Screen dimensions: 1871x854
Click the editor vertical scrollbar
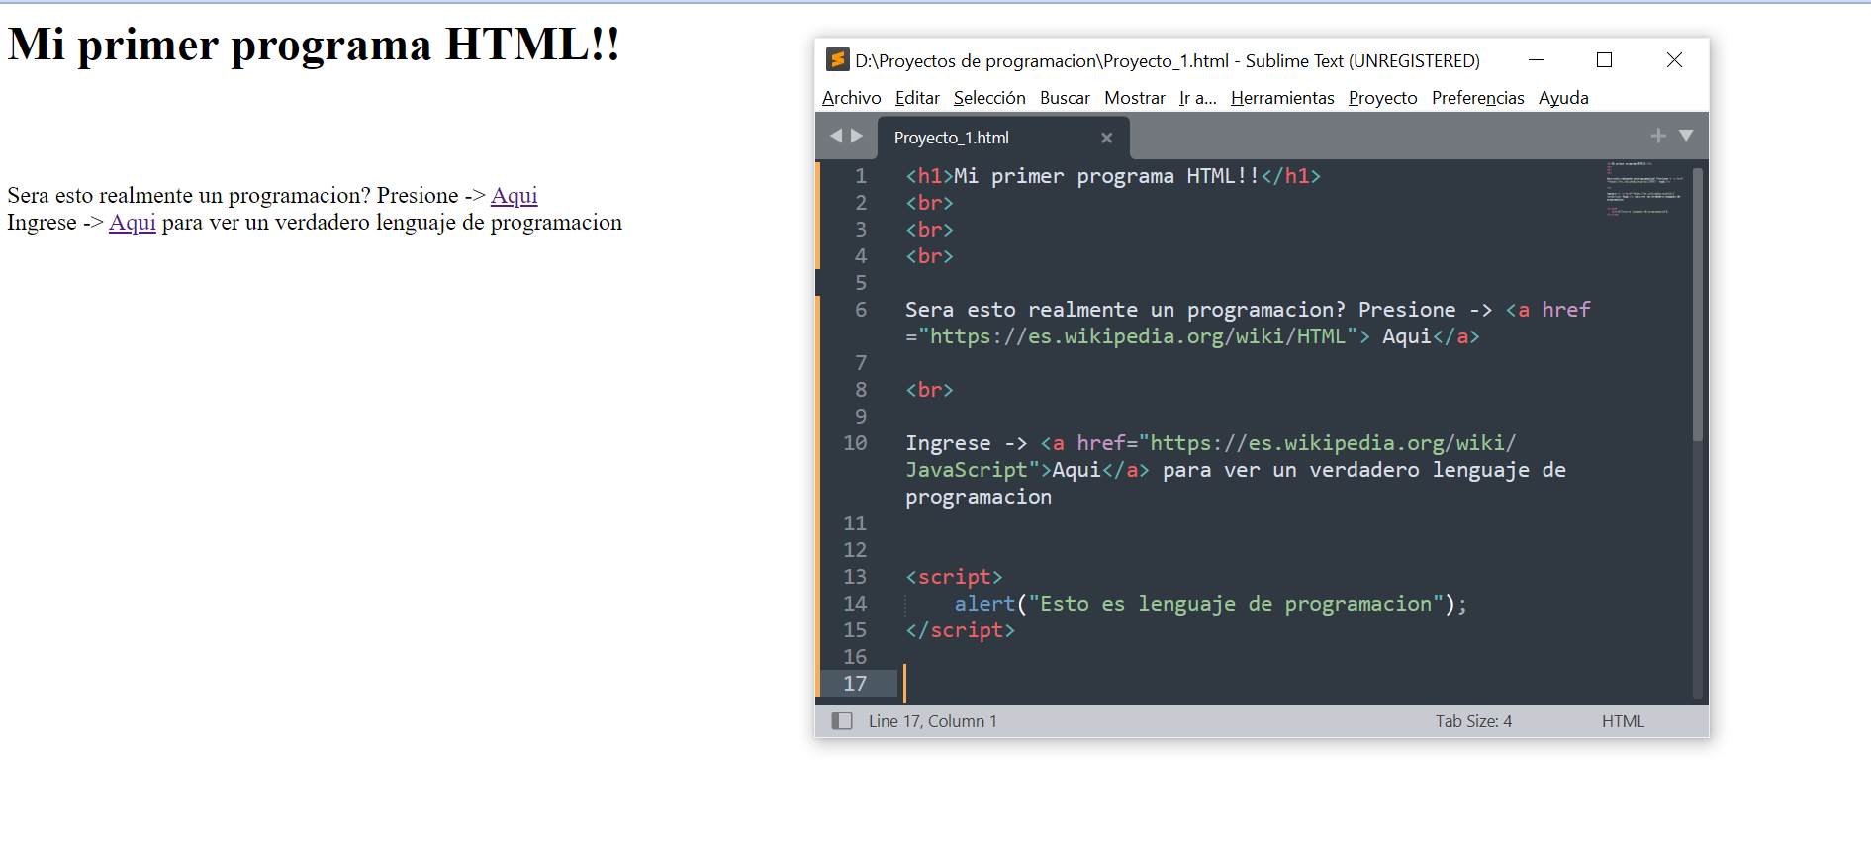[1698, 304]
